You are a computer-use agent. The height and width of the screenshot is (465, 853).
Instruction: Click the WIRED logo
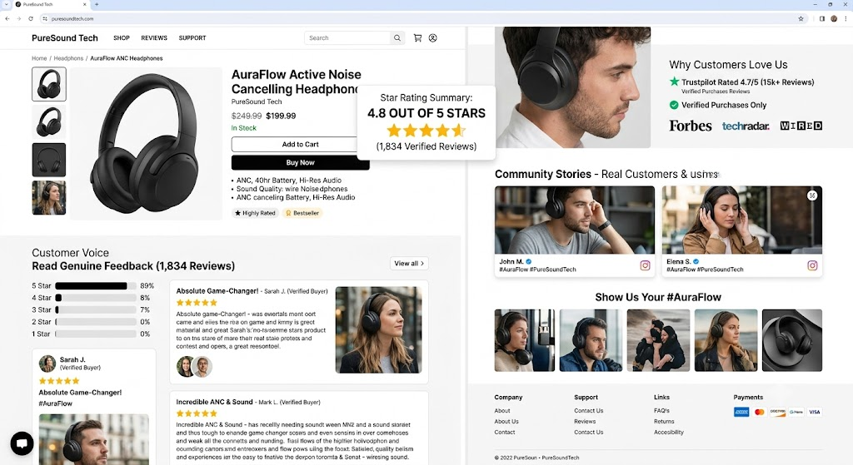pos(801,126)
